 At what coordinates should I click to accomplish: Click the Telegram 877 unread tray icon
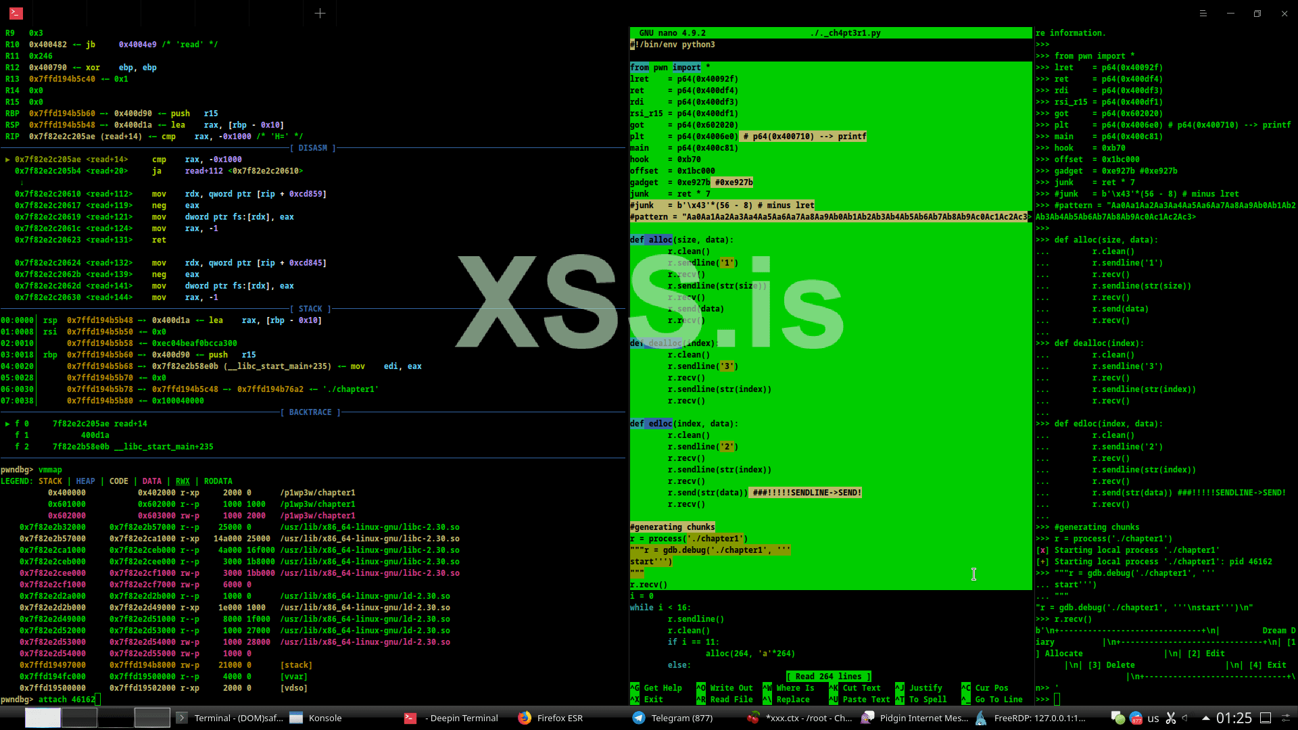click(1136, 718)
